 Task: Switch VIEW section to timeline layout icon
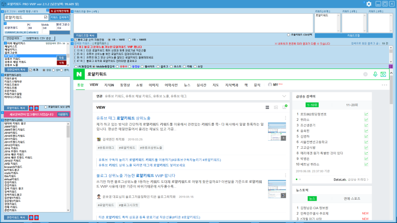[276, 108]
